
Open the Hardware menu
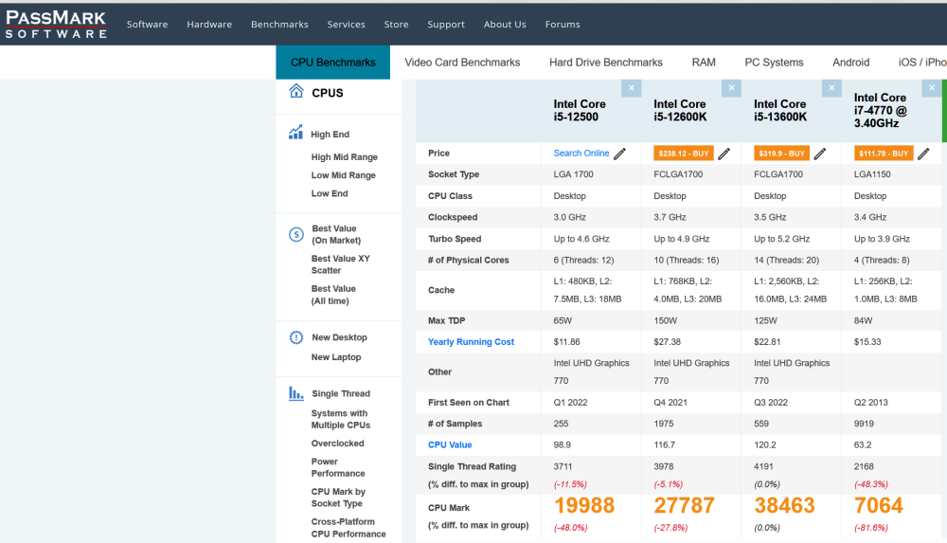click(209, 25)
